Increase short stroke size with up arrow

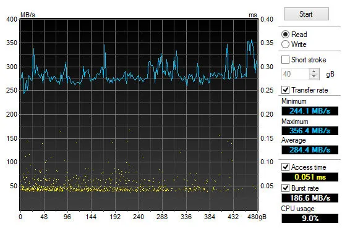[x=314, y=72]
